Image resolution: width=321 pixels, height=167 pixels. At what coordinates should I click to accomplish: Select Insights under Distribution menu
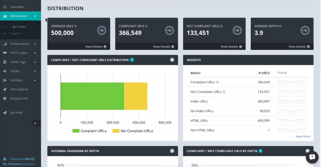coord(16,34)
